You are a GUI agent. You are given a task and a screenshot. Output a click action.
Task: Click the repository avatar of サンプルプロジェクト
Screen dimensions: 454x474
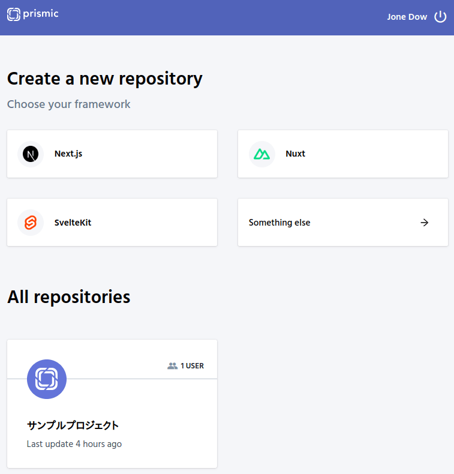click(47, 379)
